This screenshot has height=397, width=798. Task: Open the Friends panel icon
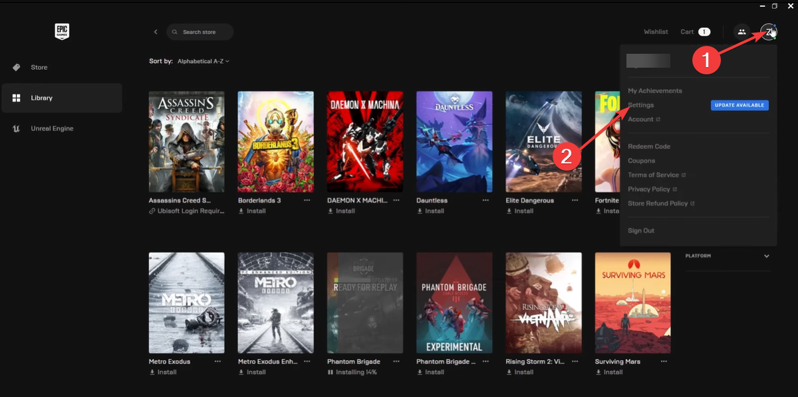click(741, 31)
